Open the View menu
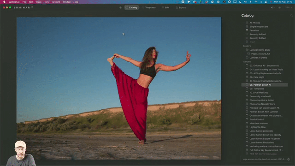 [x=47, y=2]
